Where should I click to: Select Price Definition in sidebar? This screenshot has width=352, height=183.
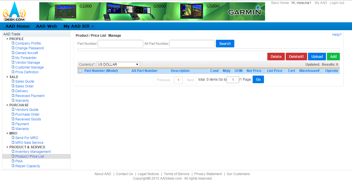[27, 72]
